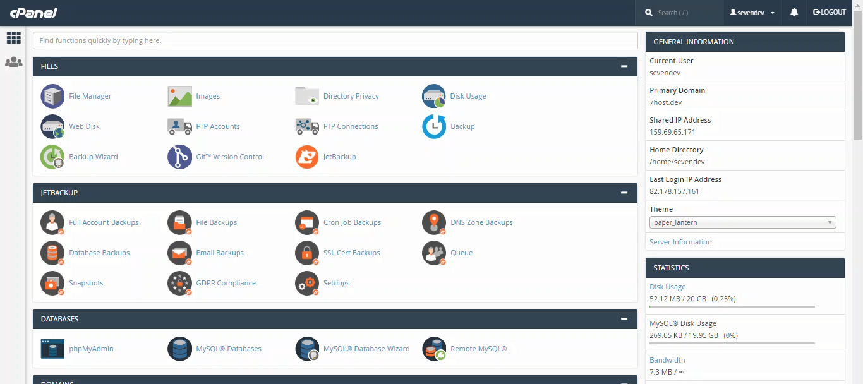Image resolution: width=863 pixels, height=384 pixels.
Task: Open the FTP Connections icon
Action: point(307,126)
